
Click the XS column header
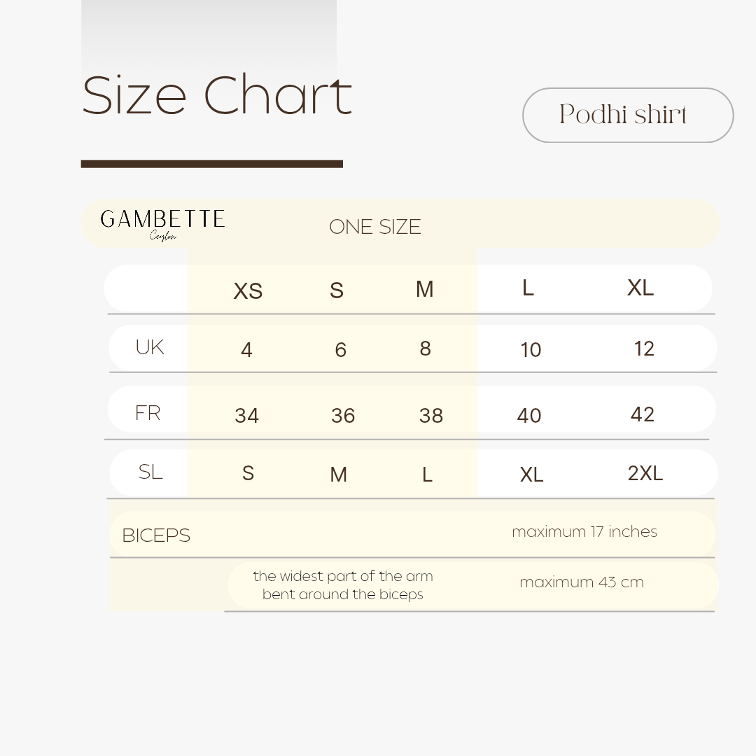[x=248, y=290]
